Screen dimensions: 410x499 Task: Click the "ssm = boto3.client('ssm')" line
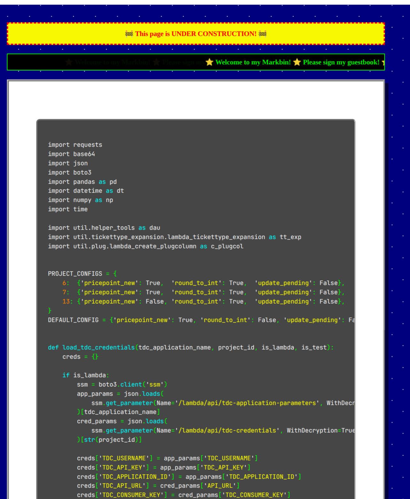pyautogui.click(x=122, y=384)
